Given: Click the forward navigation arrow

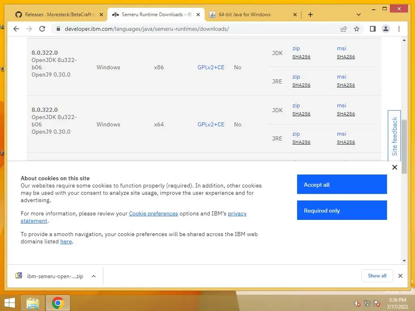Looking at the screenshot, I should point(29,29).
